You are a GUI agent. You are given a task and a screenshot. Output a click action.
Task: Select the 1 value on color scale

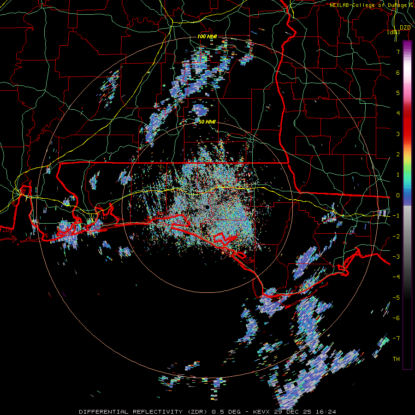coord(398,175)
